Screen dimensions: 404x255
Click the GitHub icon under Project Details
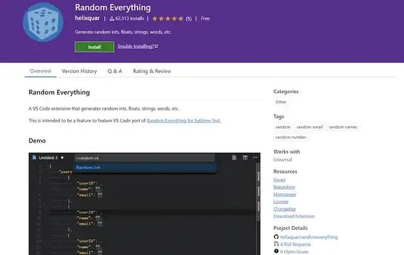(276, 237)
